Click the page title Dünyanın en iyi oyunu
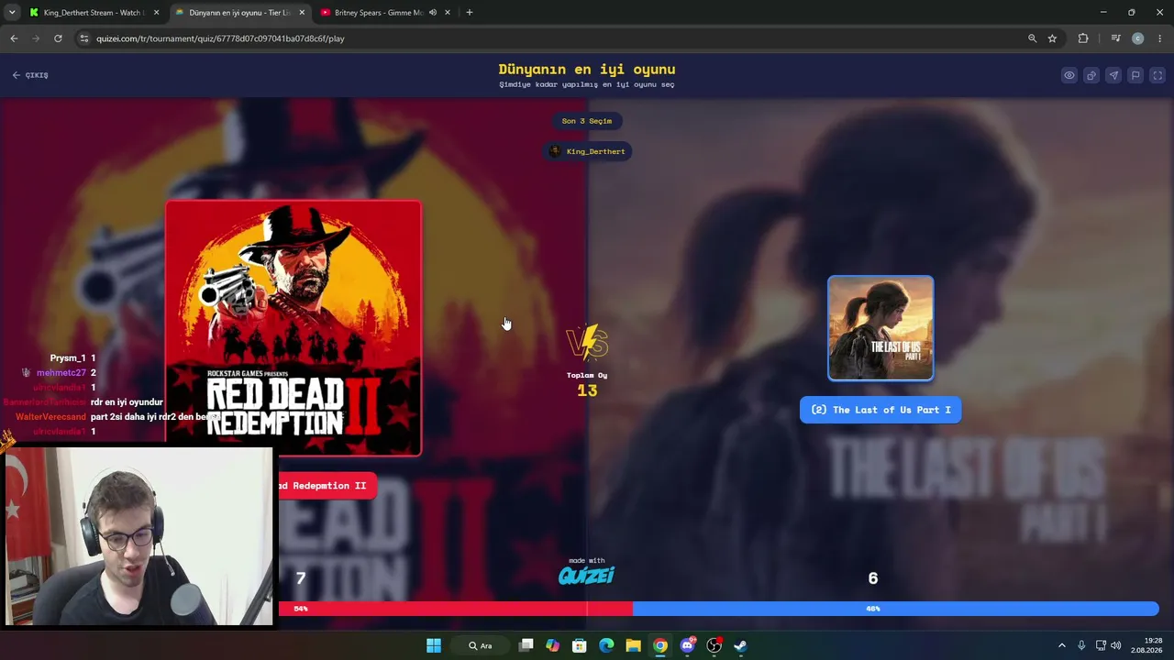This screenshot has height=660, width=1174. coord(587,69)
